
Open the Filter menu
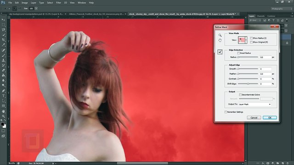pyautogui.click(x=58, y=3)
